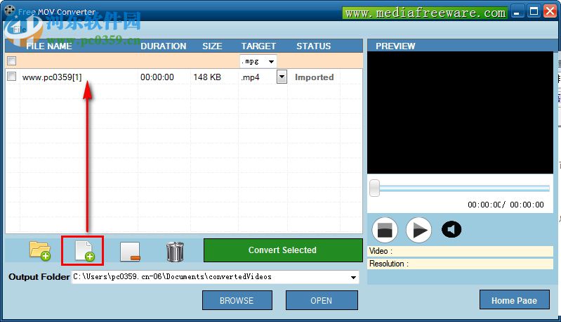Click the Imported status cell
This screenshot has height=322, width=561.
click(x=314, y=77)
